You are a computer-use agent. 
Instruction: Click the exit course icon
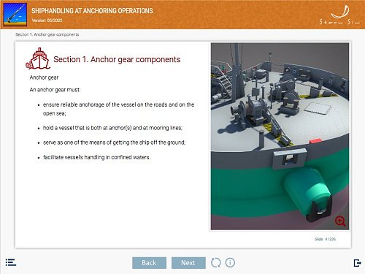(x=357, y=263)
